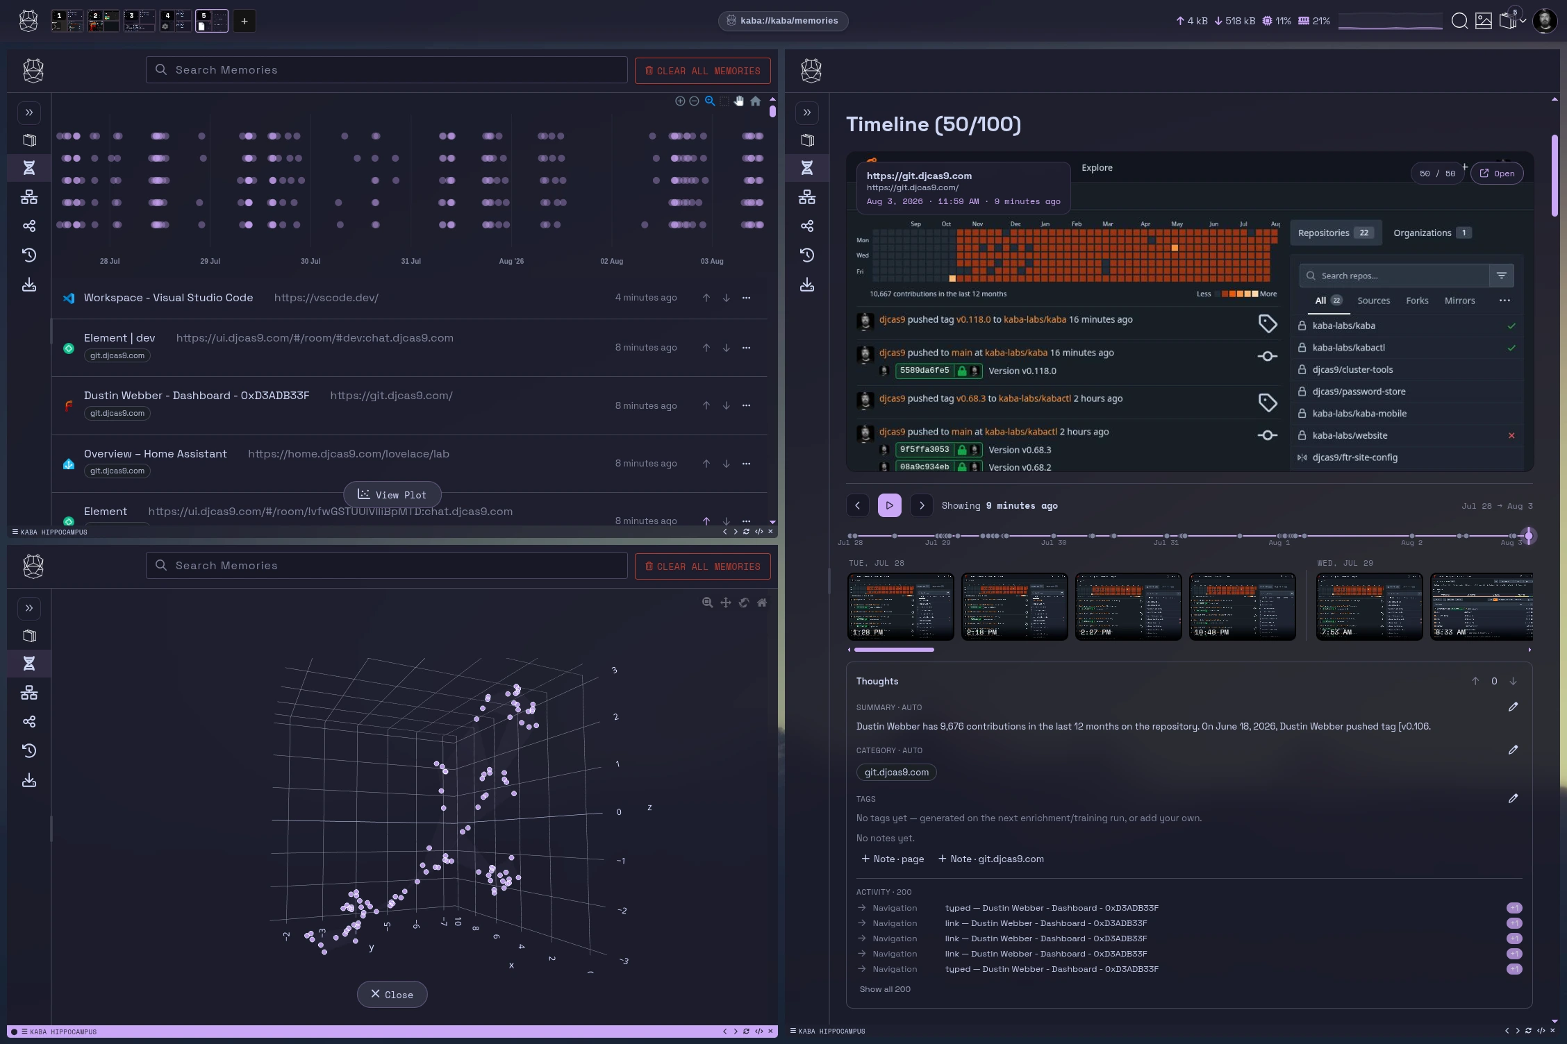Viewport: 1567px width, 1044px height.
Task: Click the timeline scrubber handle at Aug 3
Action: [1528, 535]
